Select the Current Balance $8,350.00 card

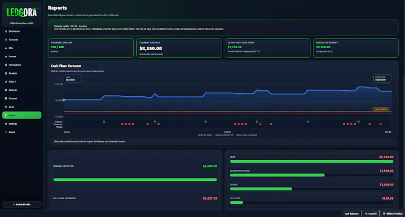(x=179, y=48)
